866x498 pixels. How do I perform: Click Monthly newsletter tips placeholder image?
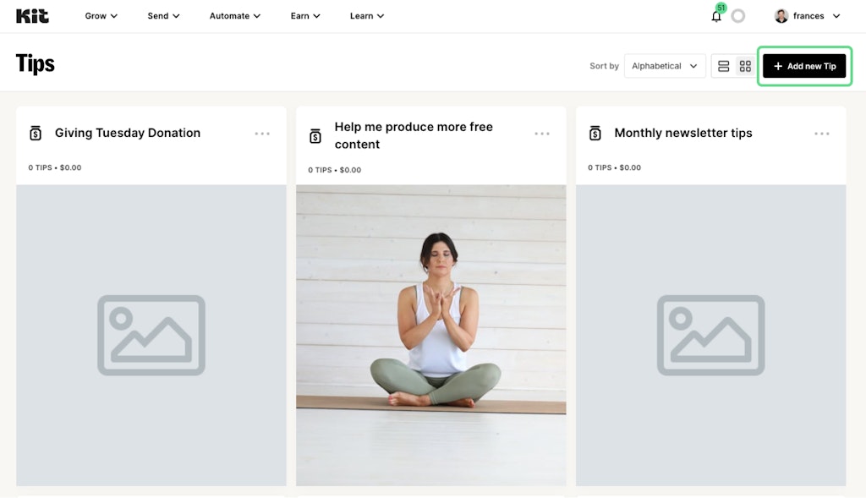tap(711, 335)
